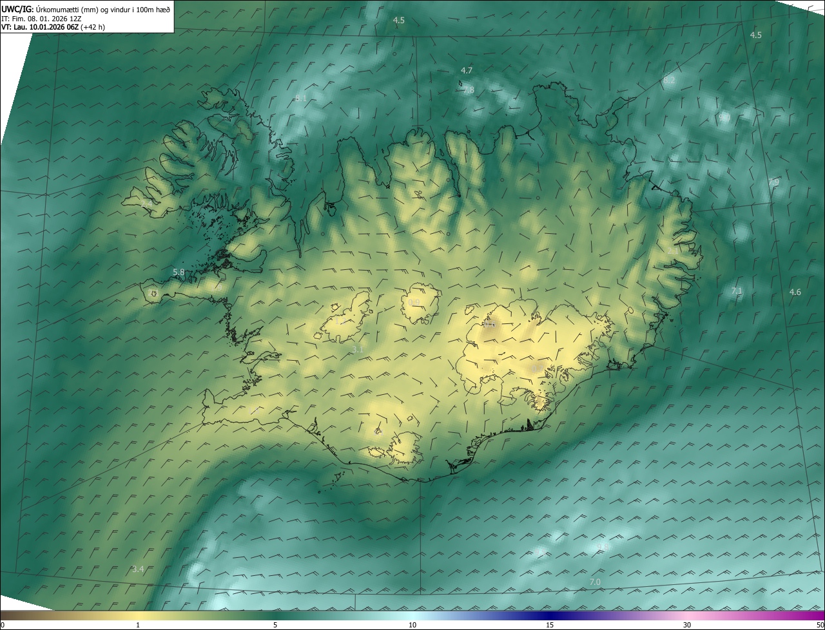Screen dimensions: 825x630
Task: Click the 7.9 value label
Action: tap(773, 182)
